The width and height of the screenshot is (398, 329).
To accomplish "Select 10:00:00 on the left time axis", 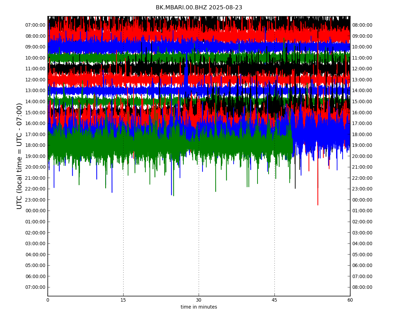I will tap(36, 58).
